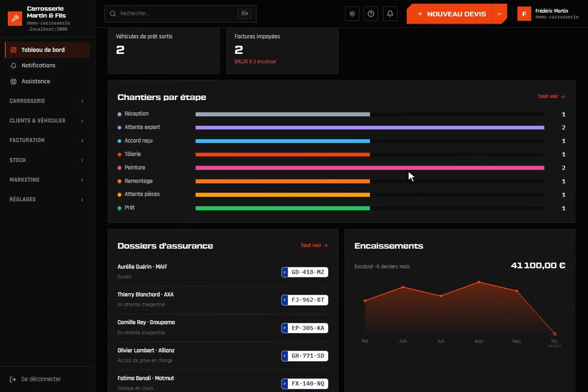This screenshot has height=392, width=588.
Task: Click the Assistance lifebuoy icon
Action: [x=13, y=81]
